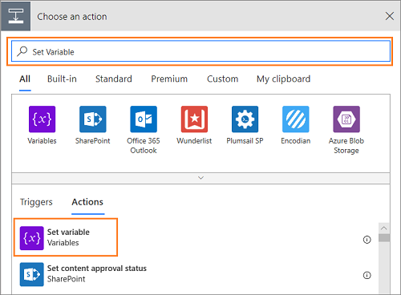Screen dimensions: 401x295
Task: Open the My clipboard tab
Action: click(283, 79)
